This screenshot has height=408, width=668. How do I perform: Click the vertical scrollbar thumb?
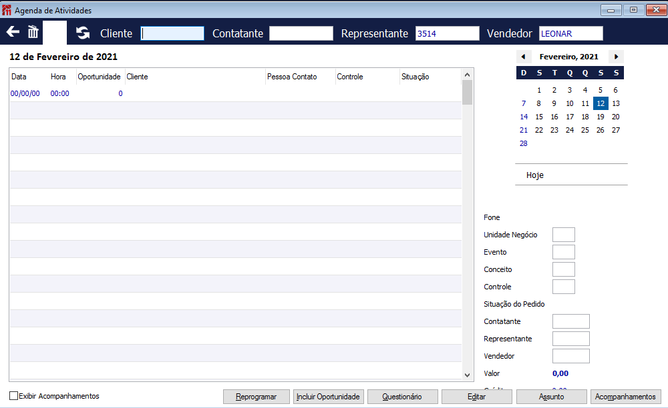[x=468, y=92]
